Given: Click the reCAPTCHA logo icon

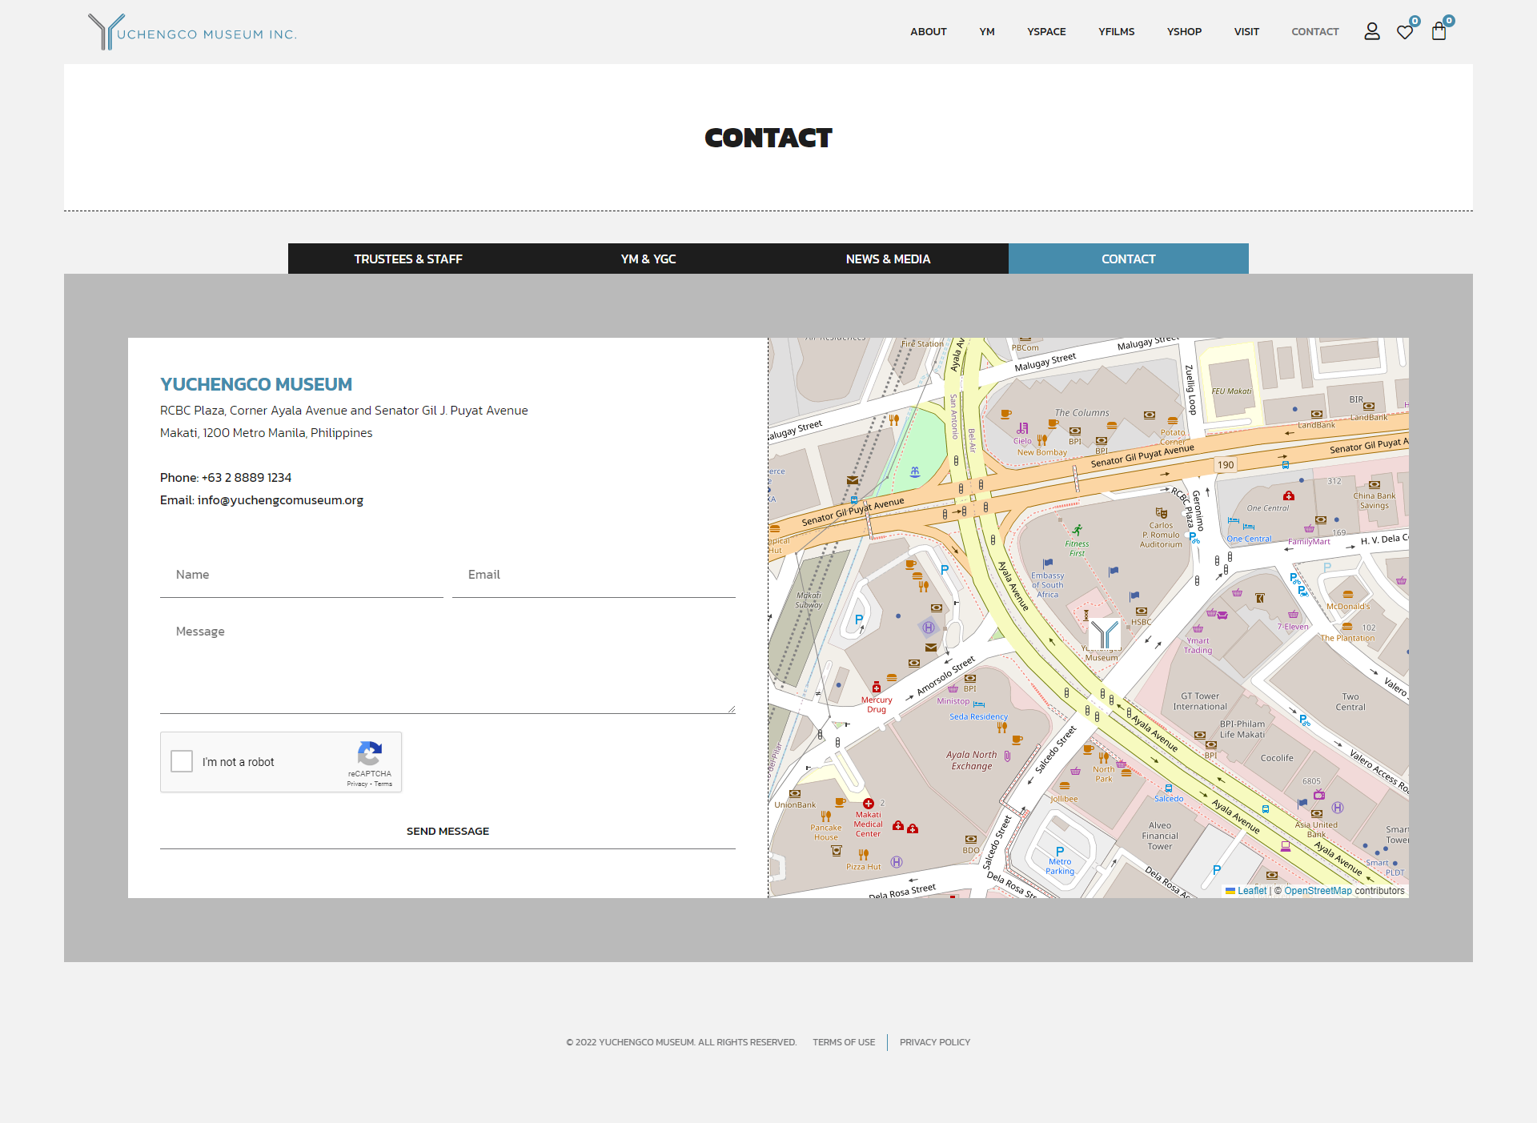Looking at the screenshot, I should click(369, 753).
